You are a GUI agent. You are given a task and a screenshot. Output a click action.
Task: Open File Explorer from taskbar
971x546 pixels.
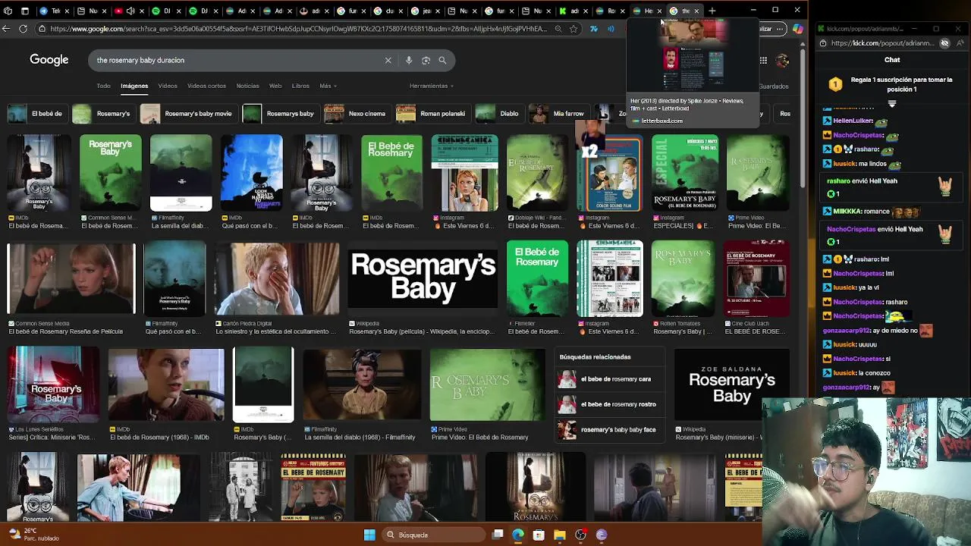[x=560, y=535]
